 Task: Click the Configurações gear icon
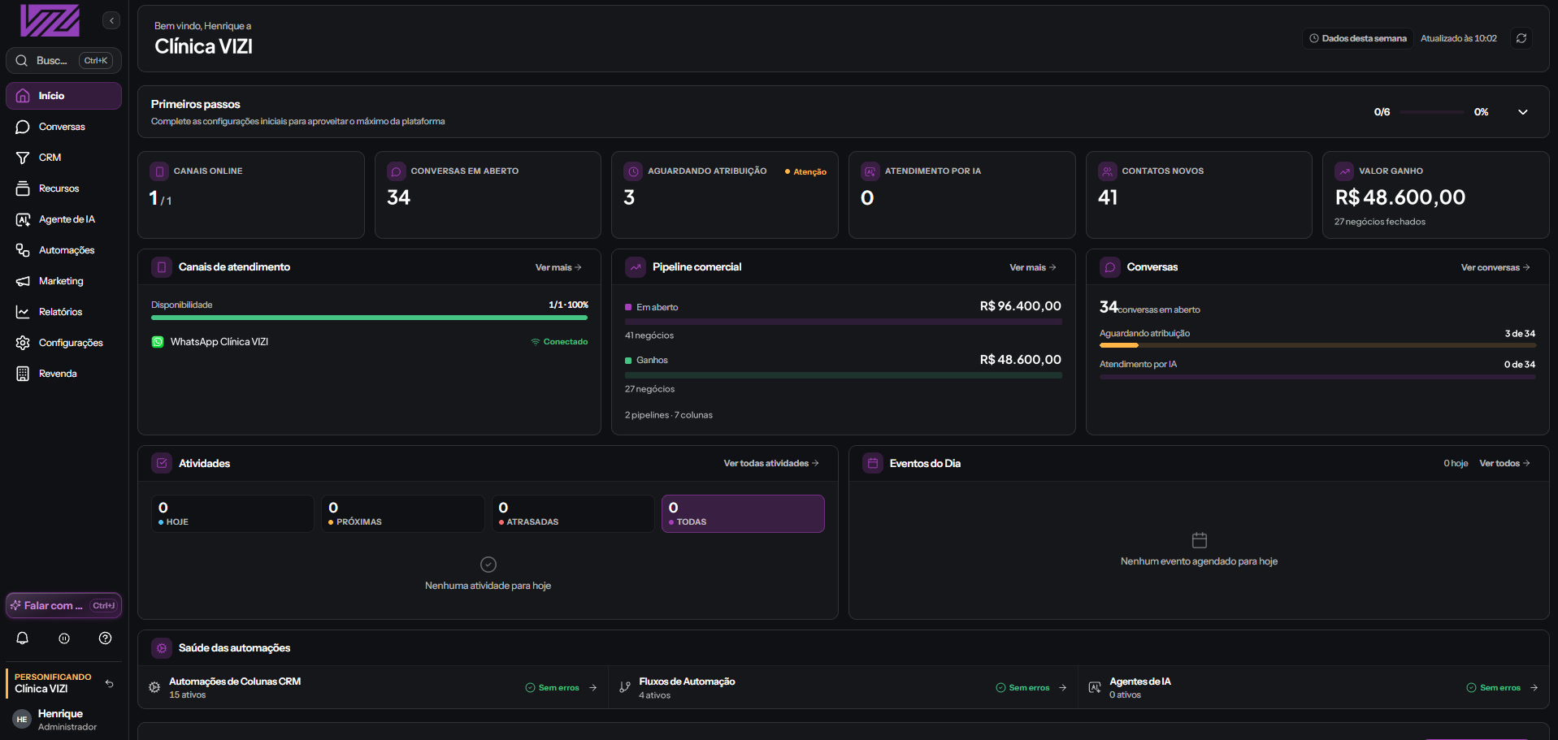[x=23, y=343]
